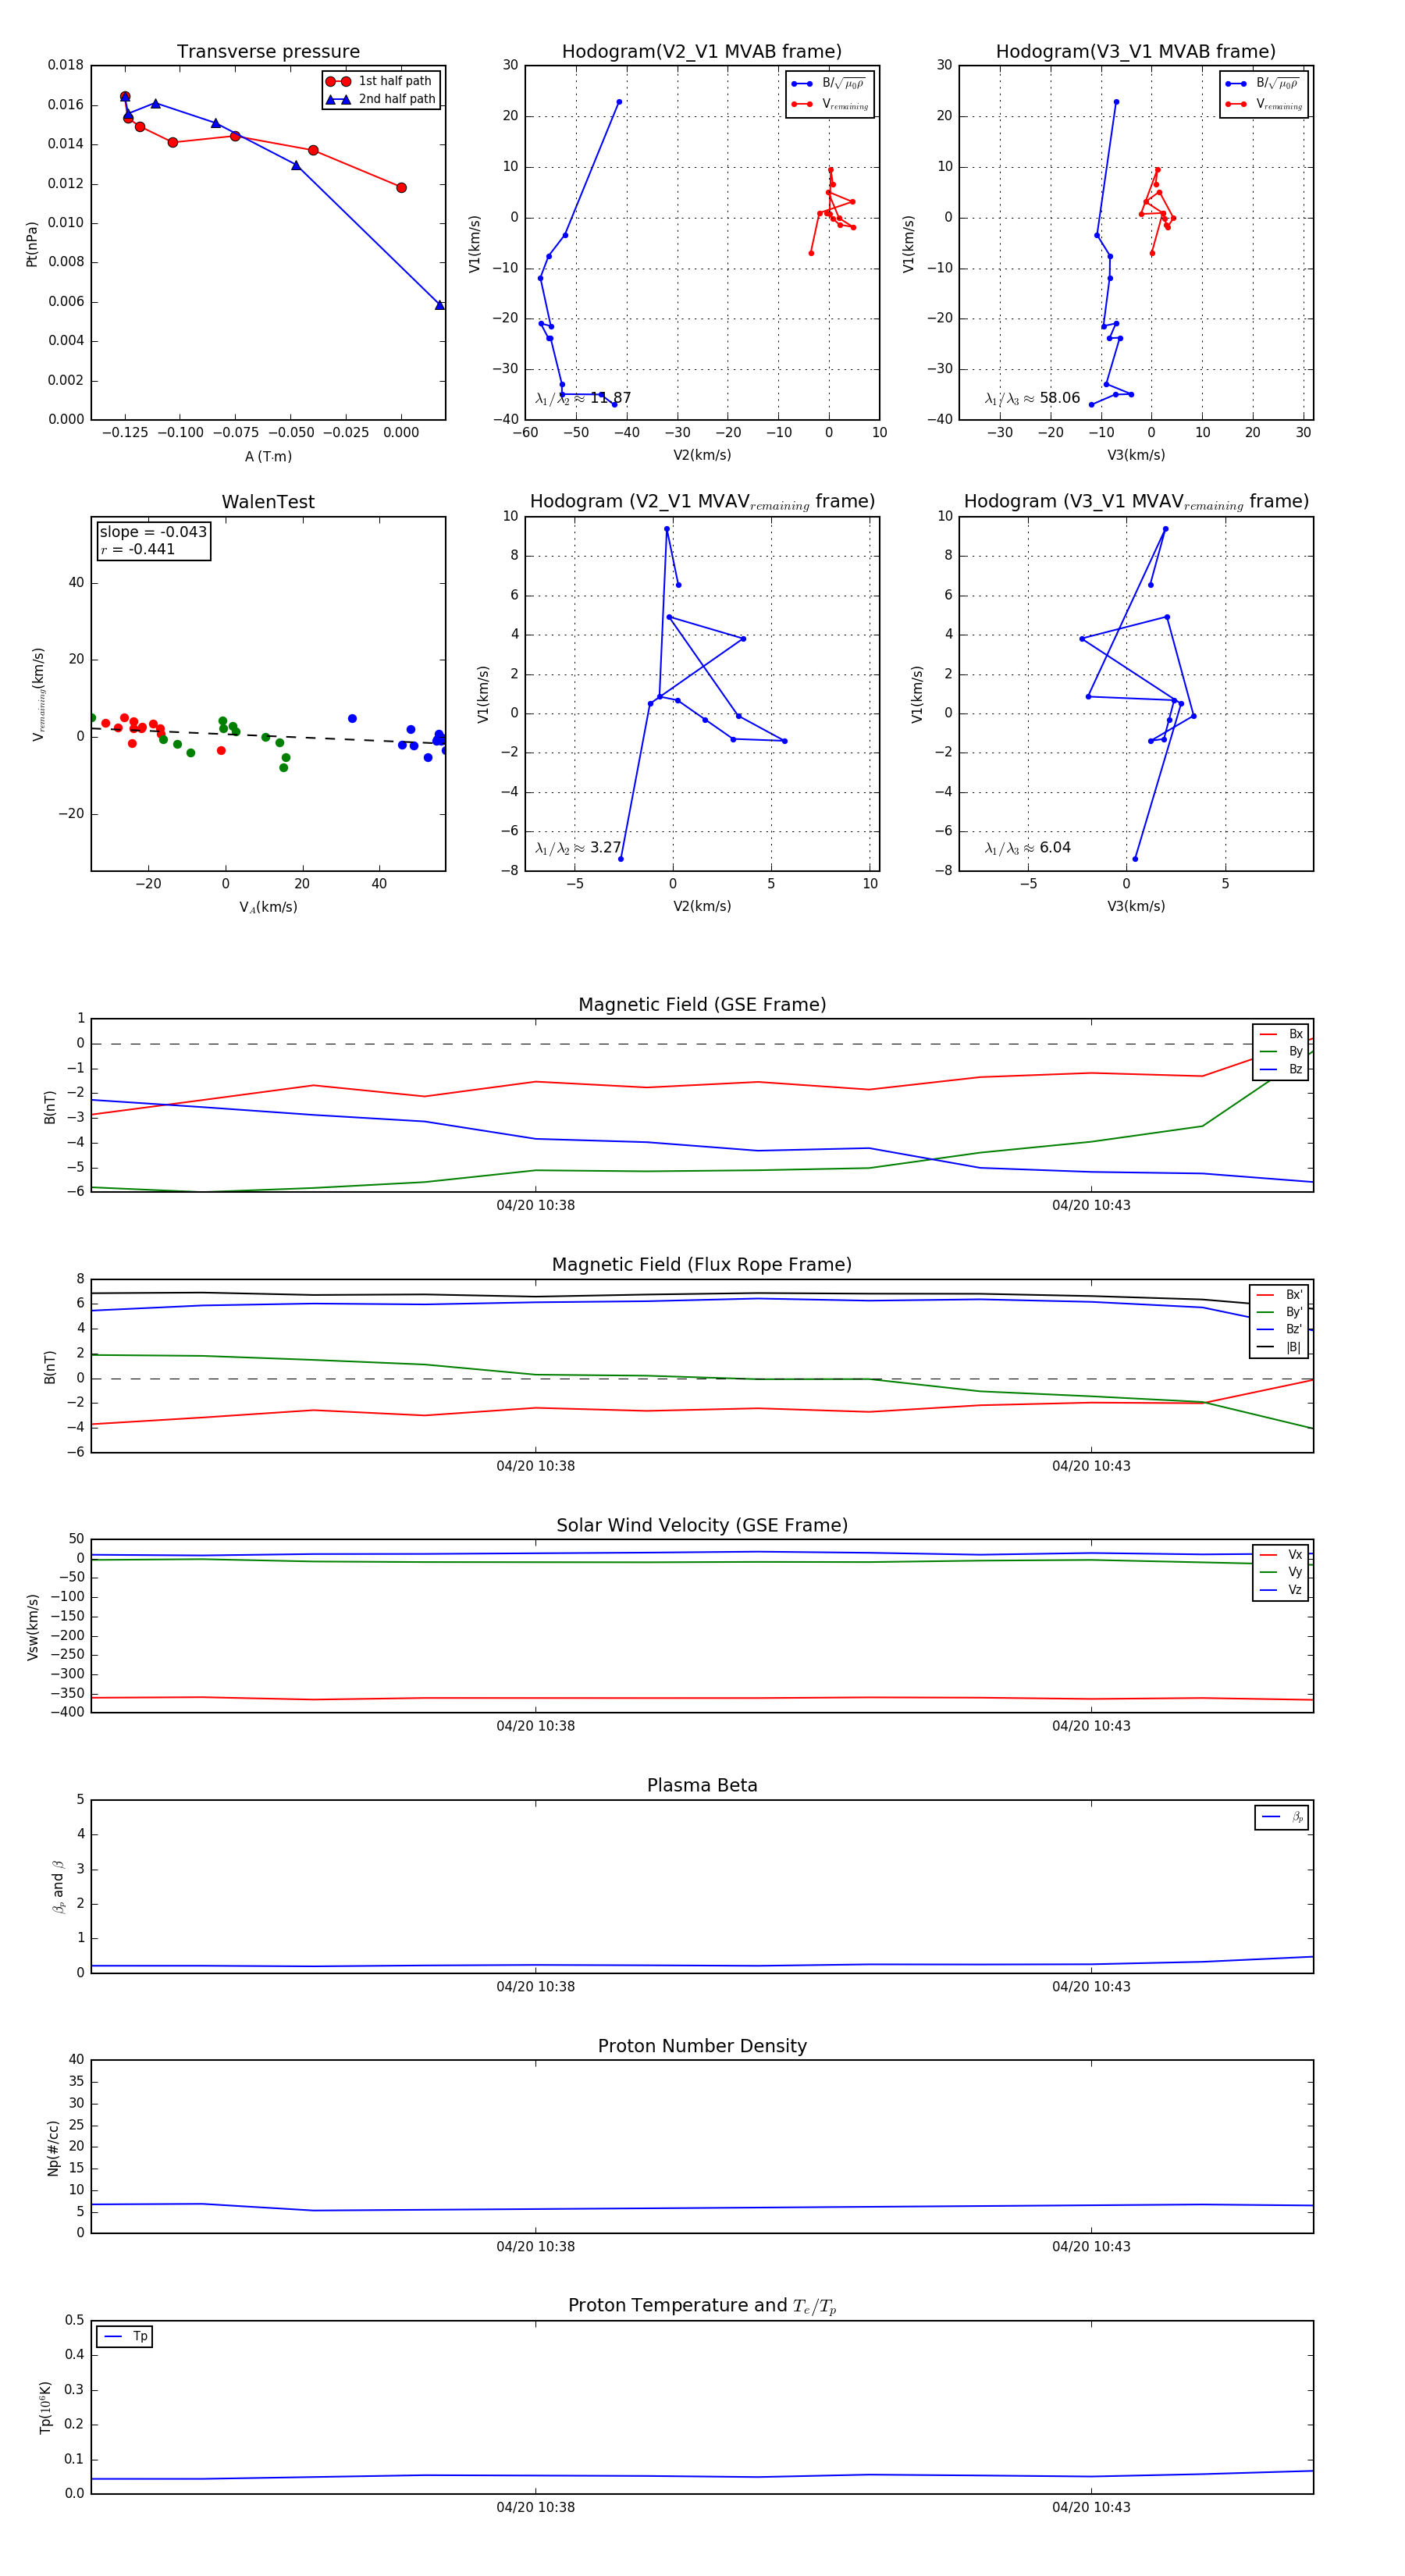Click the '04/20 10:38' tick under Plasma Beta plot
Screen dimensions: 1405x2576
click(536, 1987)
